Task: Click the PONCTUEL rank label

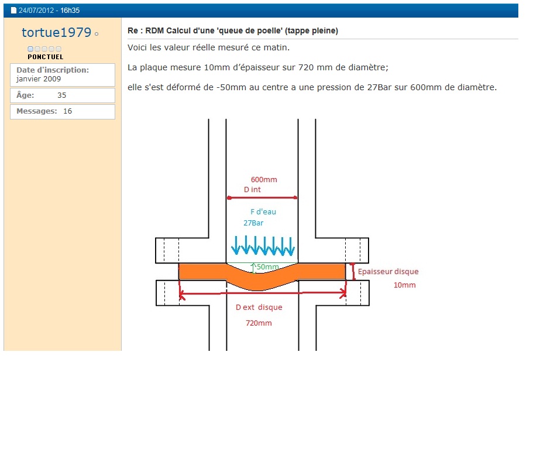Action: [x=46, y=57]
